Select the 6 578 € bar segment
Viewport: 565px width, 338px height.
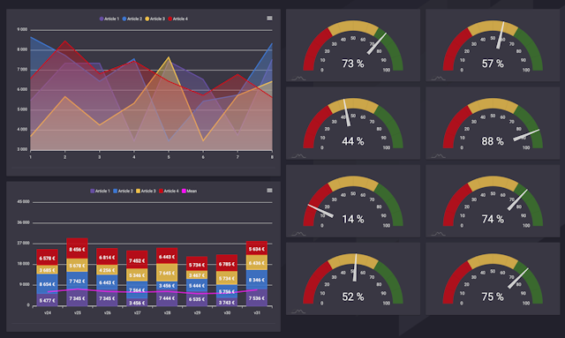click(47, 258)
